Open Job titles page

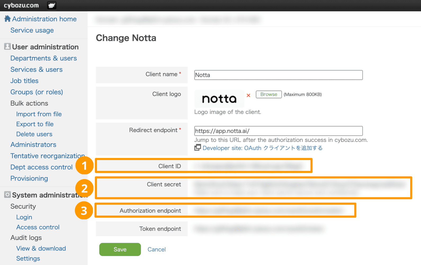pyautogui.click(x=24, y=81)
